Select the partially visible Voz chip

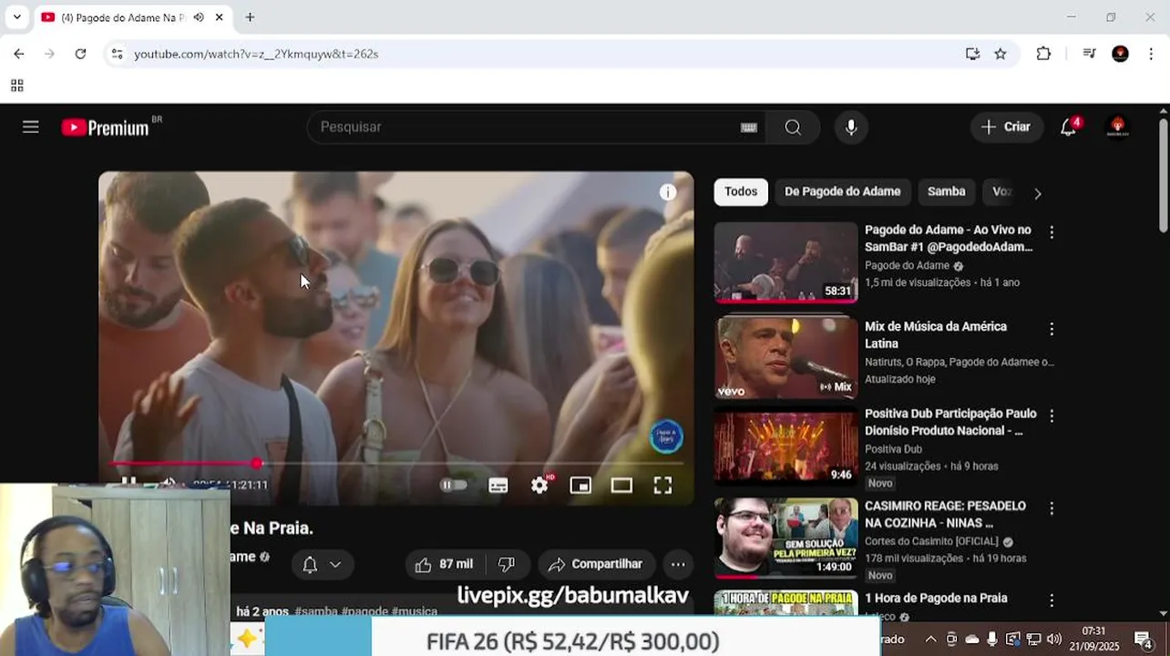pos(1001,192)
